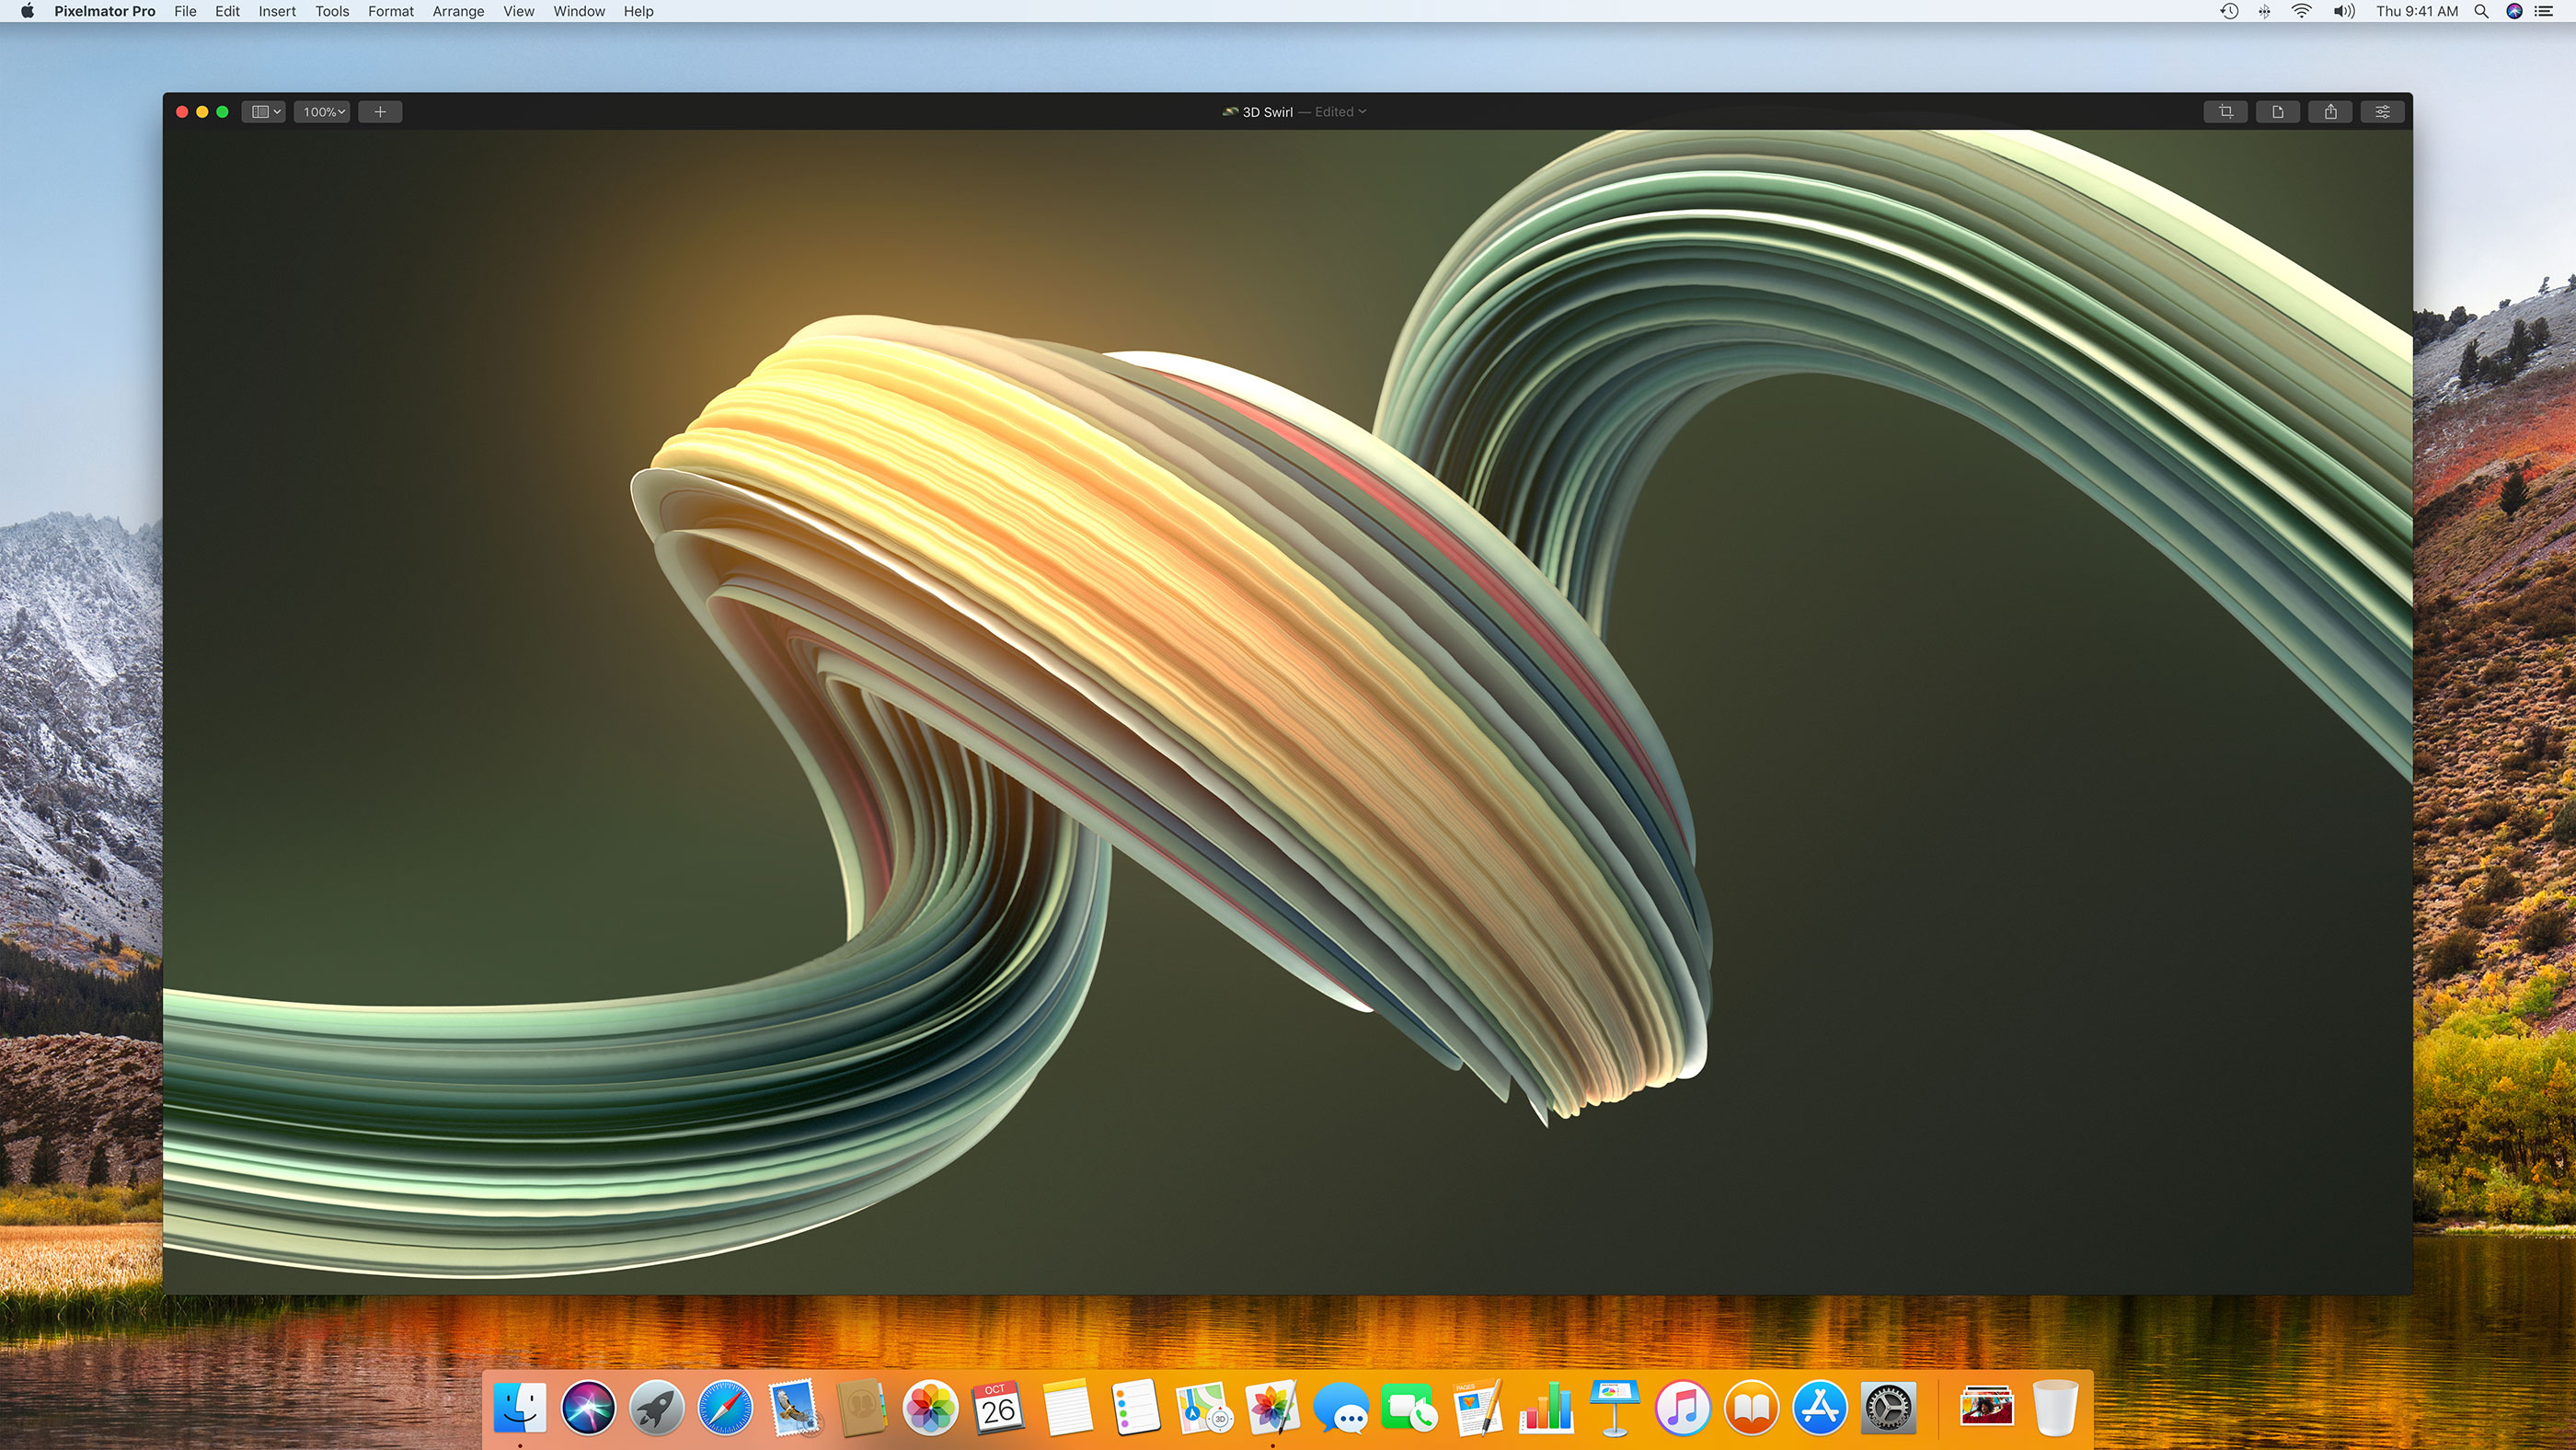Expand the Edited title chevron menu
2576x1450 pixels.
1362,111
